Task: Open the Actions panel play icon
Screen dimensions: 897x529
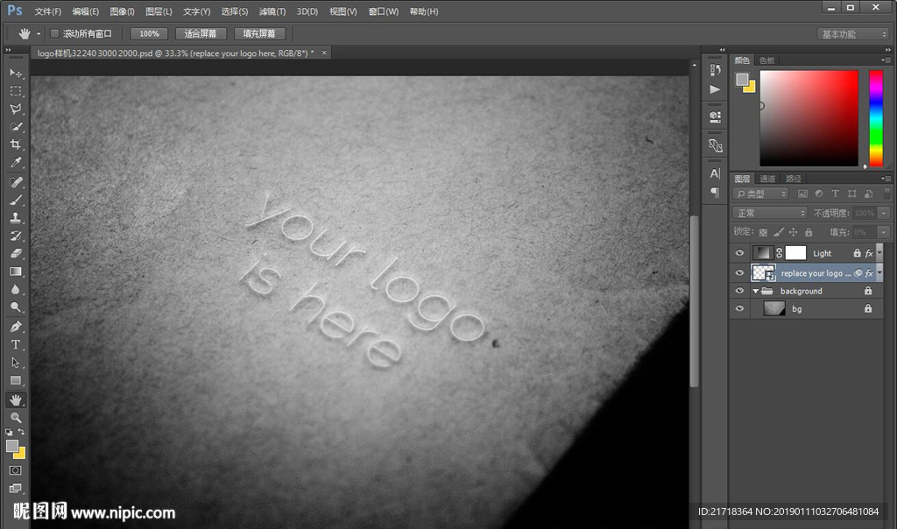Action: (x=715, y=89)
